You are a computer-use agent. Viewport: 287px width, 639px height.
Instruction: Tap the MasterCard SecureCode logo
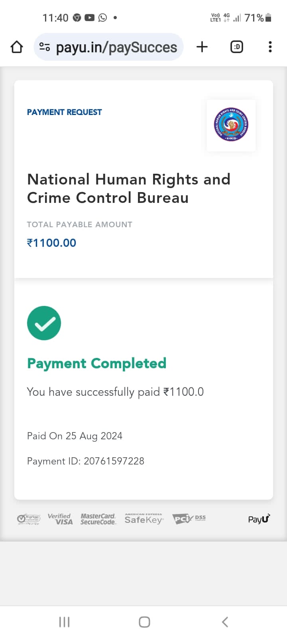98,519
